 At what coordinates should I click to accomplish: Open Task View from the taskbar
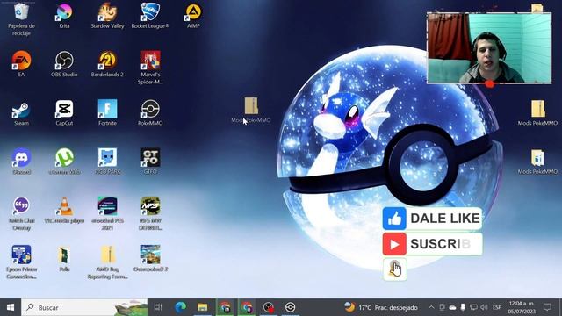pos(158,307)
